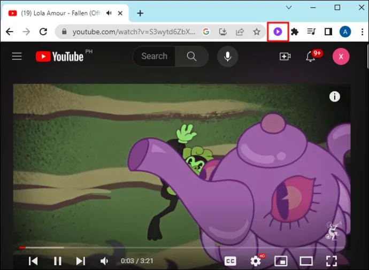This screenshot has height=270, width=369.
Task: Pause the video
Action: [x=57, y=261]
